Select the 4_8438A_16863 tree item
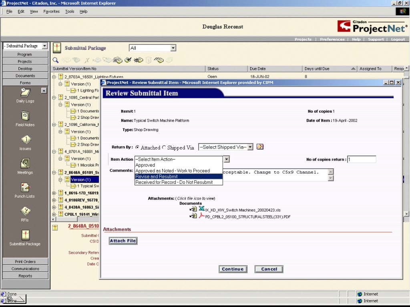The image size is (410, 307). coord(82,207)
